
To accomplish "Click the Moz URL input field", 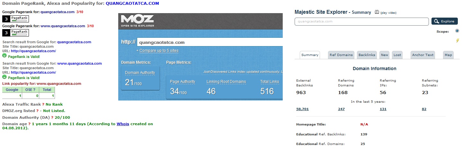I will pyautogui.click(x=210, y=42).
